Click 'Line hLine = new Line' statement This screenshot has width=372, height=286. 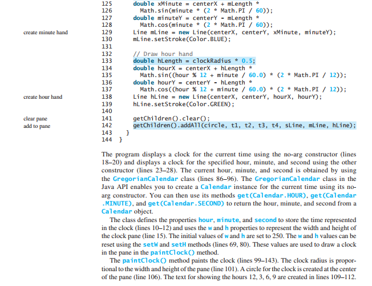coord(227,97)
